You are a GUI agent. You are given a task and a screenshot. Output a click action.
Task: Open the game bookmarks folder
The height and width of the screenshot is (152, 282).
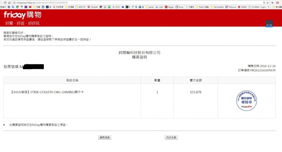tap(150, 7)
